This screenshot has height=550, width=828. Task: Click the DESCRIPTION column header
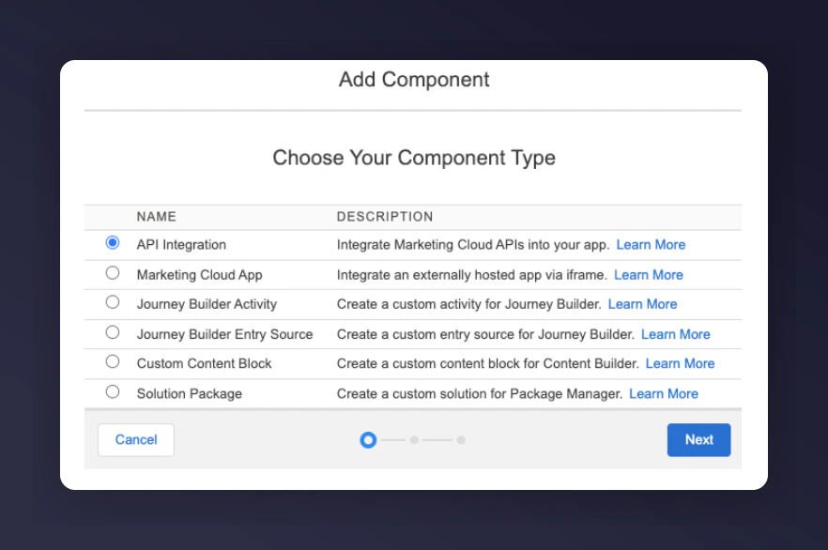tap(385, 217)
